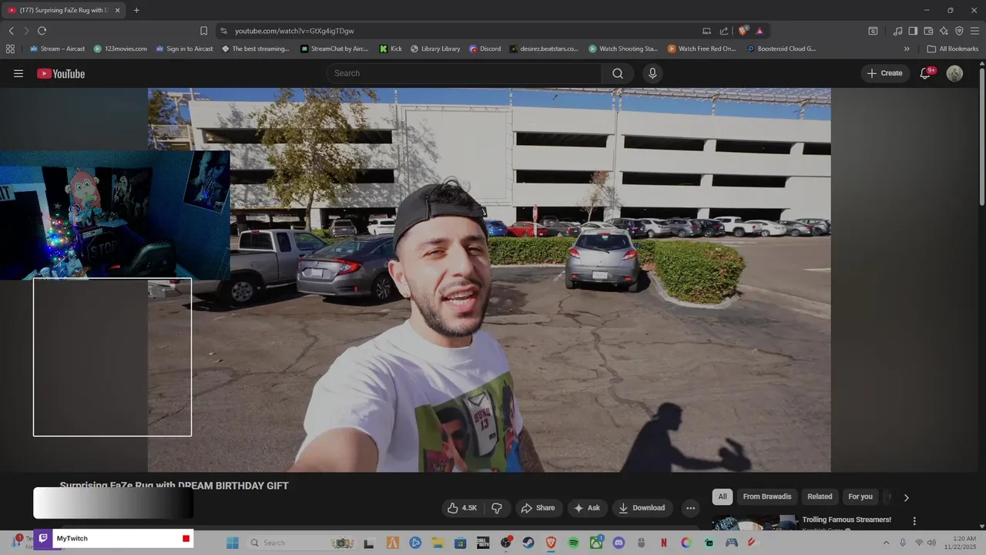Show hidden system tray icons
Screen dimensions: 986x555
pos(886,543)
